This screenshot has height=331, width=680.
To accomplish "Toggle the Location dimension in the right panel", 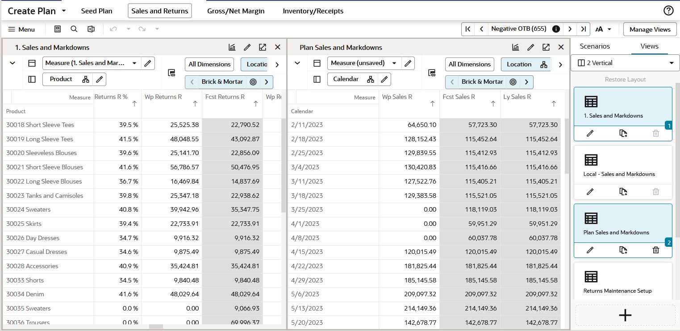I will (526, 64).
